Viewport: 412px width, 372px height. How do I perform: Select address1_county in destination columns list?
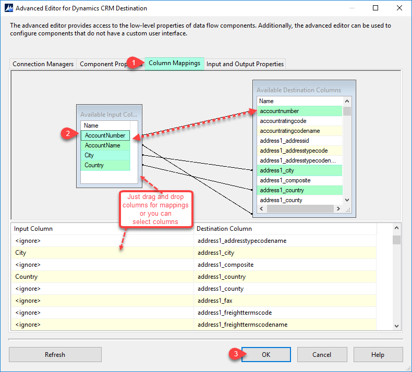coord(299,200)
